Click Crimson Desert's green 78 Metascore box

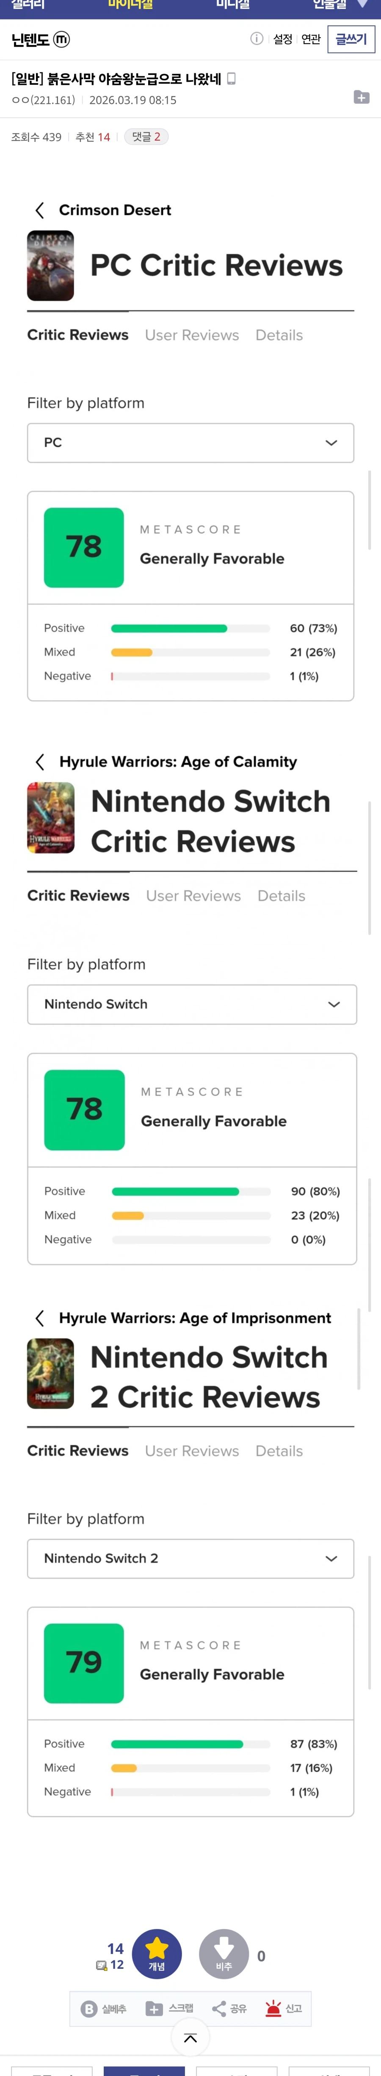(84, 547)
